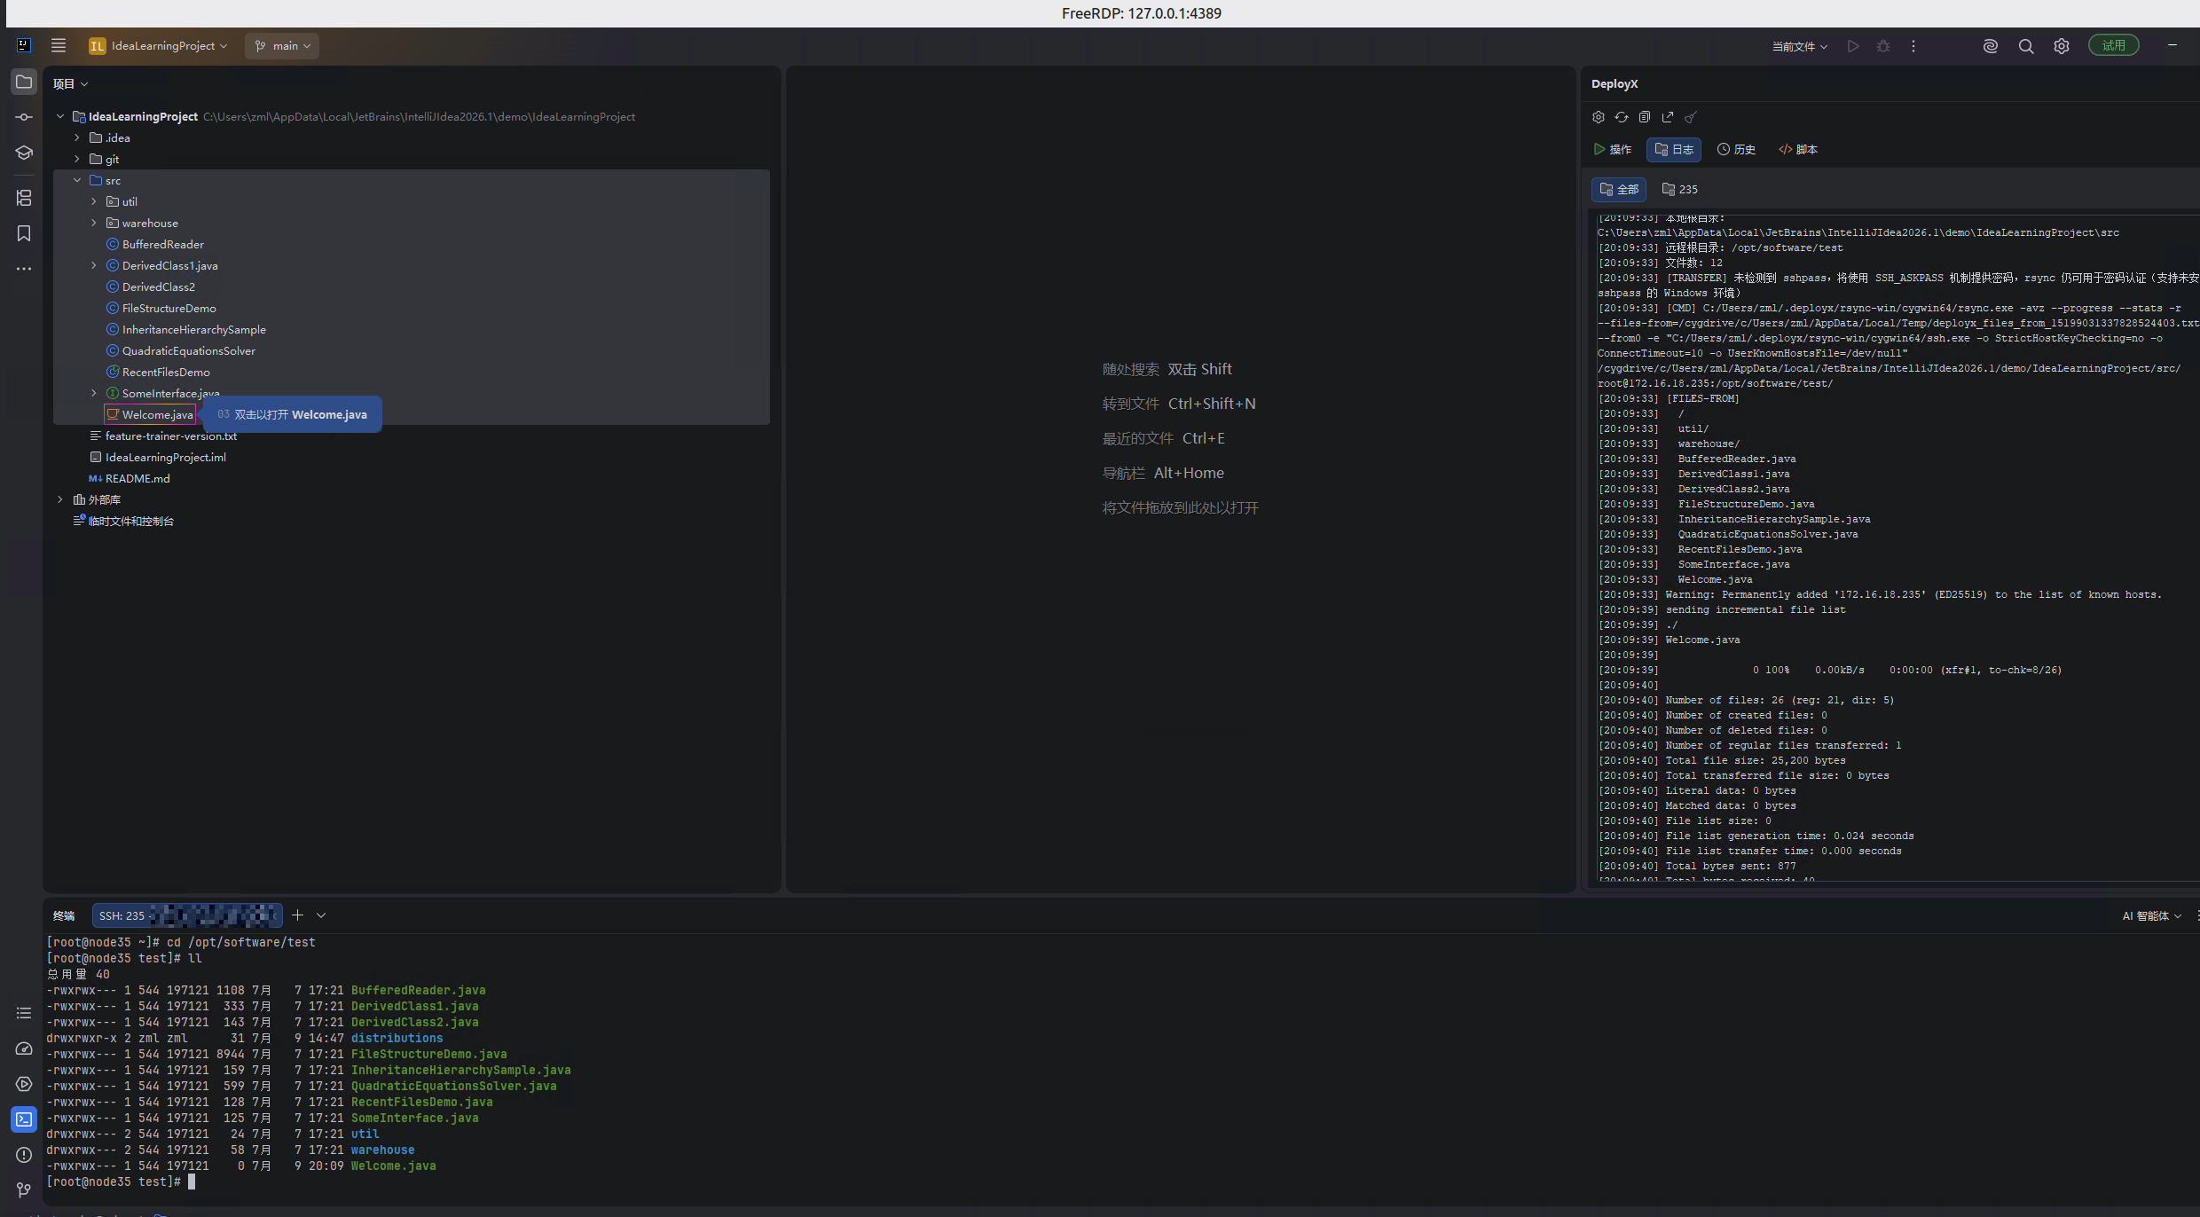Open IDE settings gear in title bar
2200x1217 pixels.
point(2062,46)
